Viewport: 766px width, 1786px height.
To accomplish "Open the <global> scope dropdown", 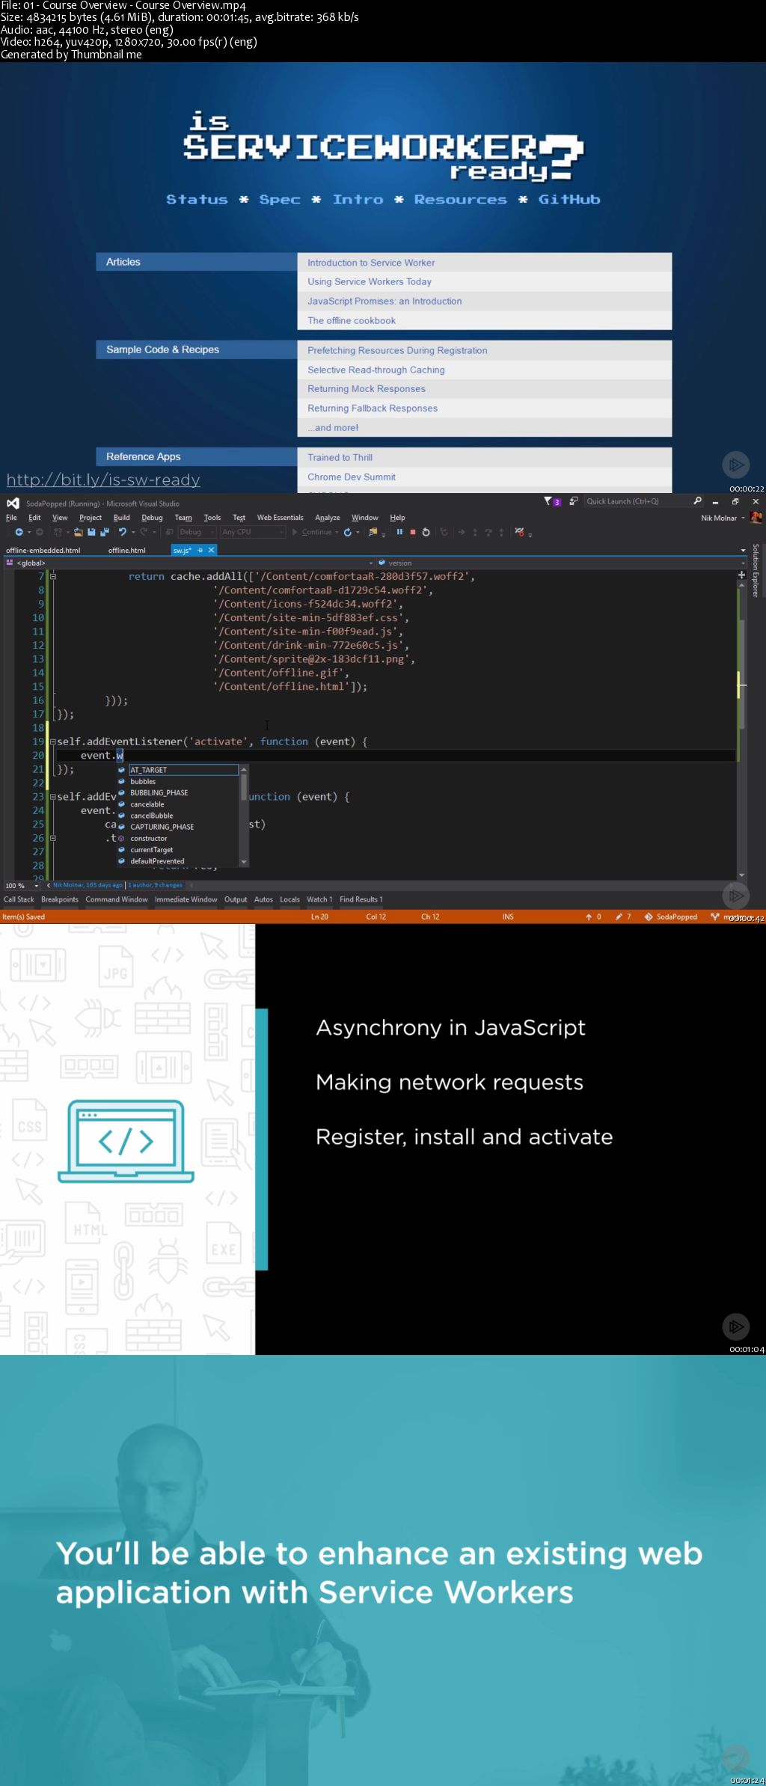I will click(189, 563).
